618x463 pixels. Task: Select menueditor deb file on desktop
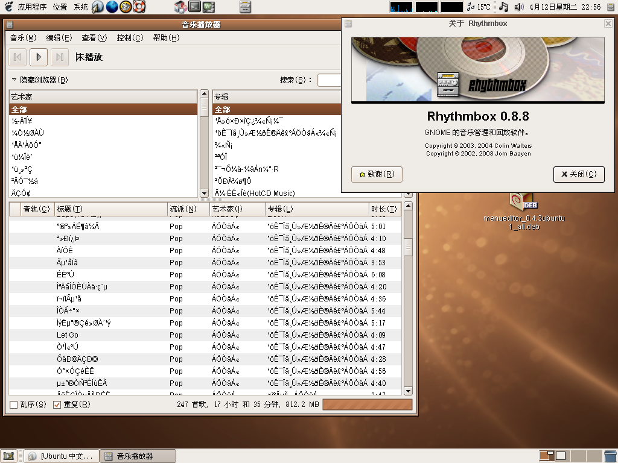pyautogui.click(x=524, y=212)
